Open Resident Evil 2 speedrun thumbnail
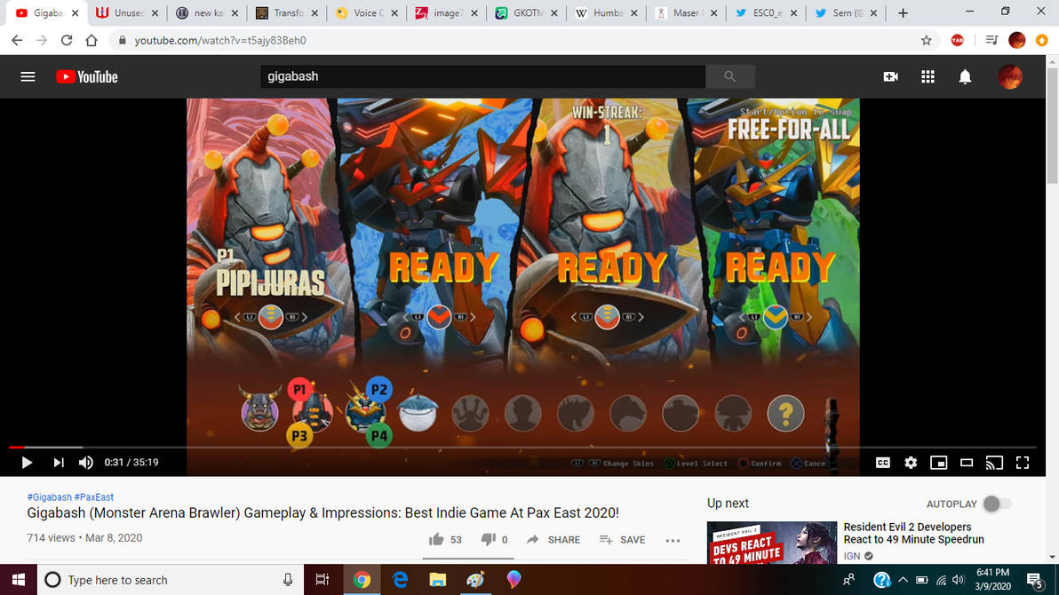This screenshot has width=1059, height=595. pos(772,543)
